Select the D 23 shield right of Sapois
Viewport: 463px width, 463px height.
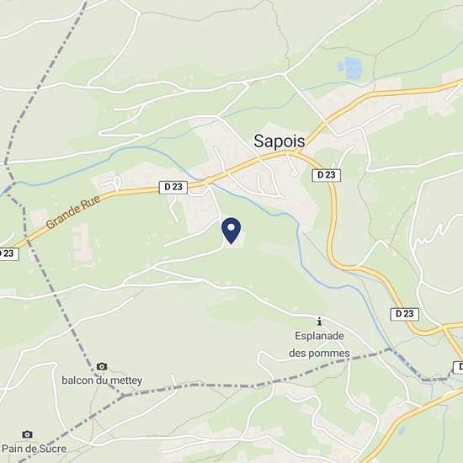[x=327, y=175]
